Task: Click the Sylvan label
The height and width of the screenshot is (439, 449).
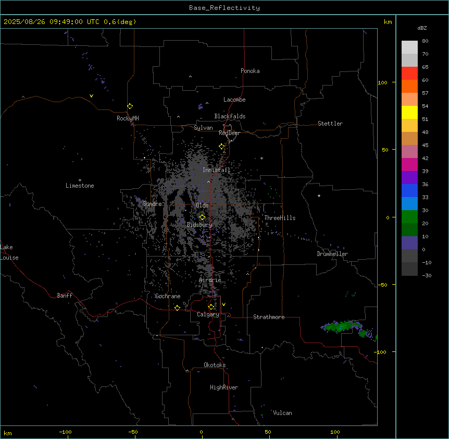Action: coord(203,128)
